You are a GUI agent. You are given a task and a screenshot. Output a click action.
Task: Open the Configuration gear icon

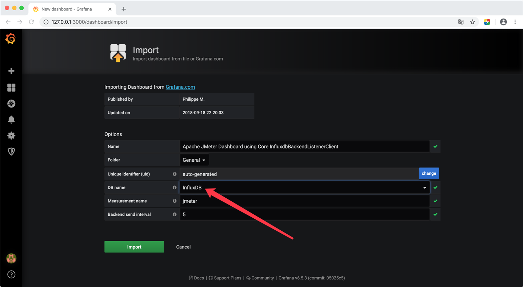11,136
